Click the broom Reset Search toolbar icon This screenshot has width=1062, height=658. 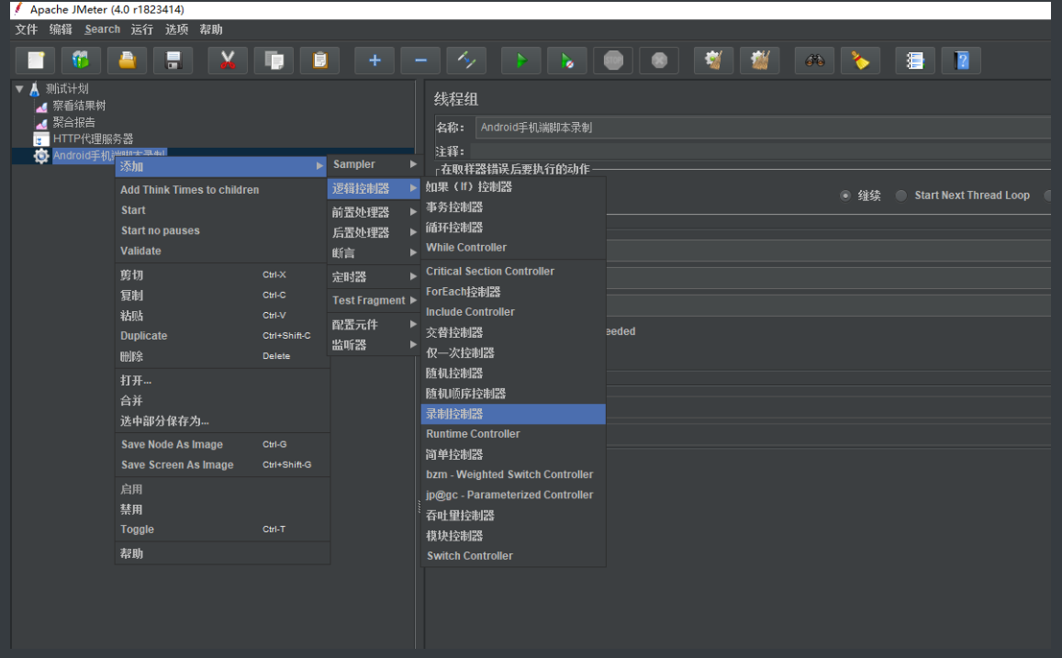[x=860, y=61]
